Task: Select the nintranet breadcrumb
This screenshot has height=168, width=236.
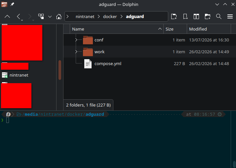Action: (x=85, y=16)
